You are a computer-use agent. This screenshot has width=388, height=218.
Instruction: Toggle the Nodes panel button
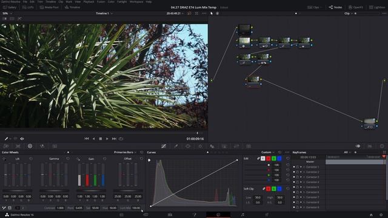coord(335,7)
